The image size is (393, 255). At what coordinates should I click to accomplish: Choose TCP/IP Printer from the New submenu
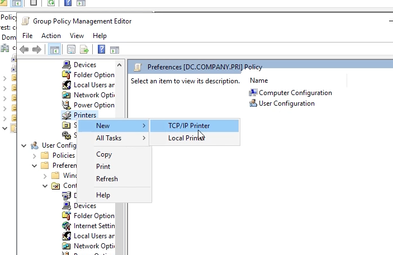pyautogui.click(x=189, y=126)
